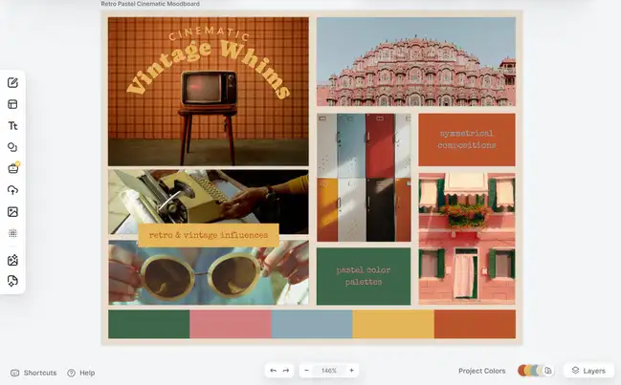Select the Text tool icon
Screen dimensions: 621x385
(12, 126)
